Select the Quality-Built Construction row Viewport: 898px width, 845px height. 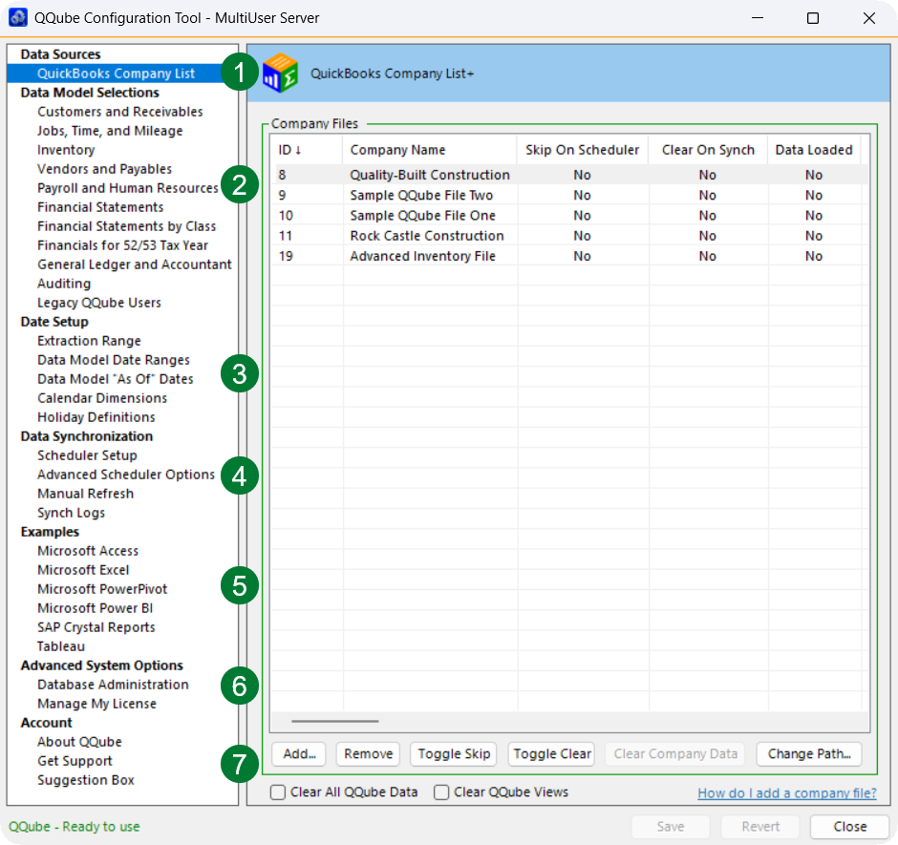click(569, 175)
